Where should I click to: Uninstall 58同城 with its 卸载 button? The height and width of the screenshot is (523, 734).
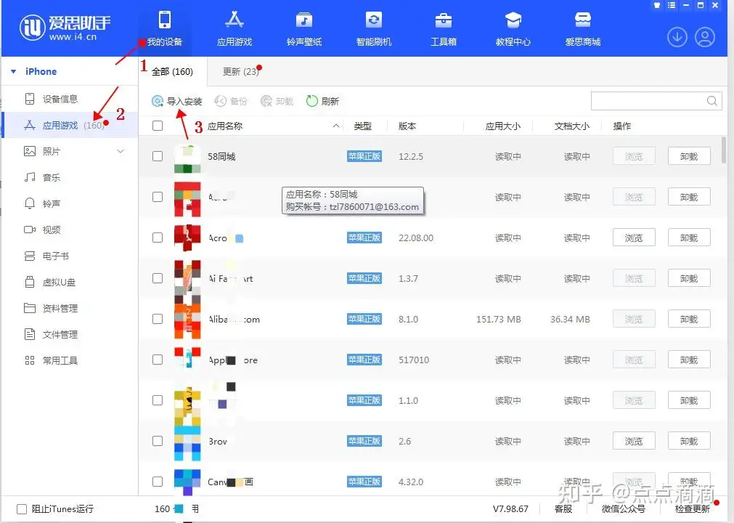point(689,156)
